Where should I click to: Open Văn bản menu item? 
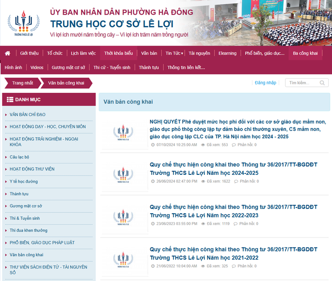click(149, 54)
